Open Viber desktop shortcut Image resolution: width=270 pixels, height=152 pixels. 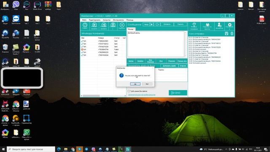[x=16, y=5]
